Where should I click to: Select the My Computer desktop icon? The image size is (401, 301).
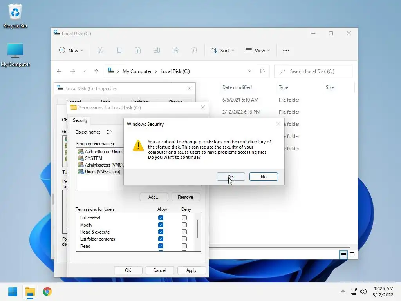(x=15, y=55)
